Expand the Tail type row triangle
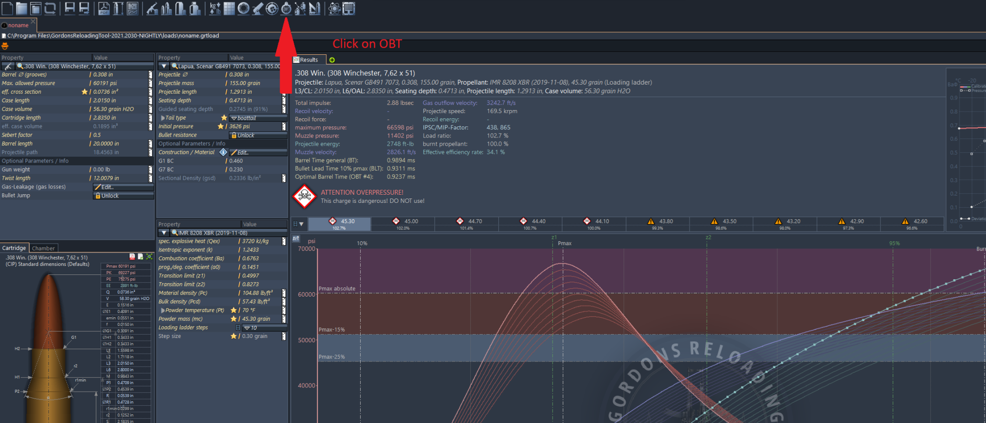The image size is (986, 423). tap(163, 118)
